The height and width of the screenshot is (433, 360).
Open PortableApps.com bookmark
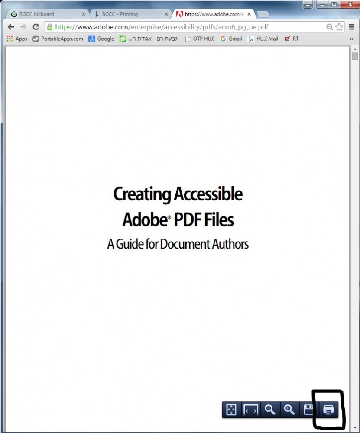[58, 39]
